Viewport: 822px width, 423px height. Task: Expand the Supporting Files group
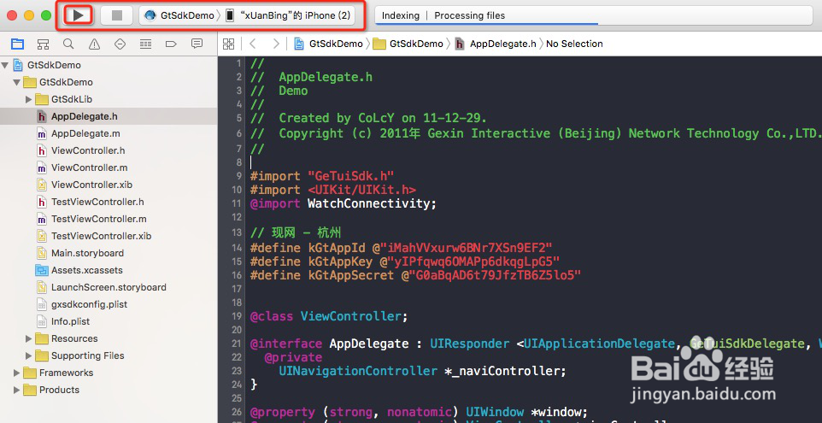coord(28,355)
